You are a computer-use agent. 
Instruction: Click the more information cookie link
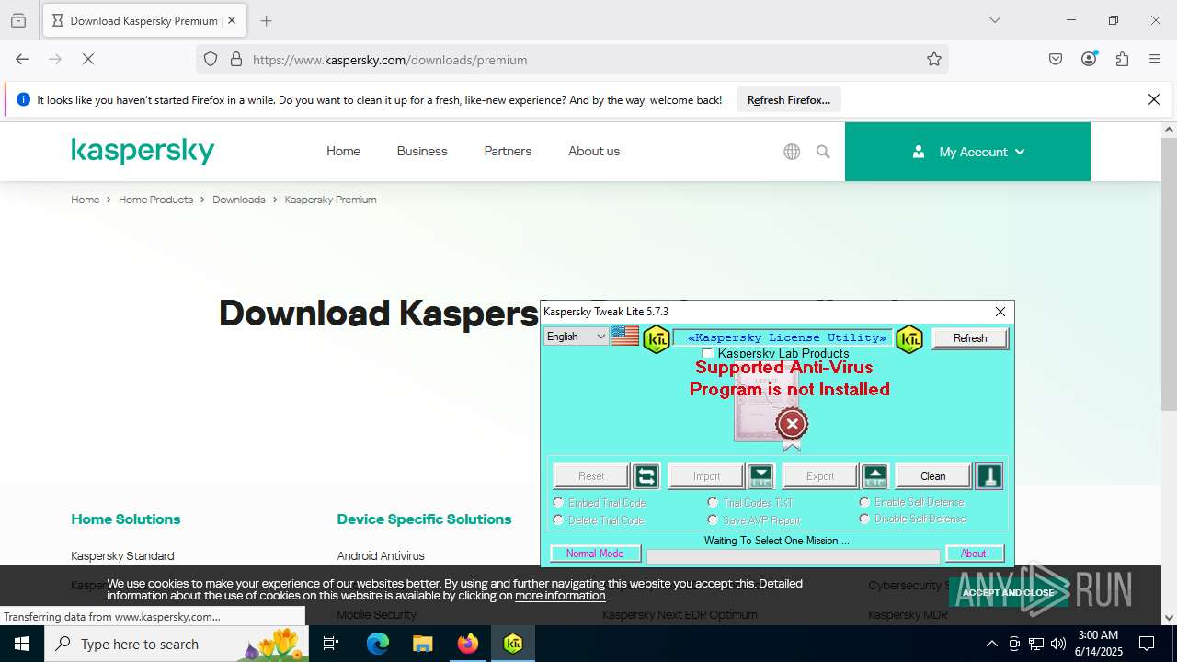(x=560, y=595)
